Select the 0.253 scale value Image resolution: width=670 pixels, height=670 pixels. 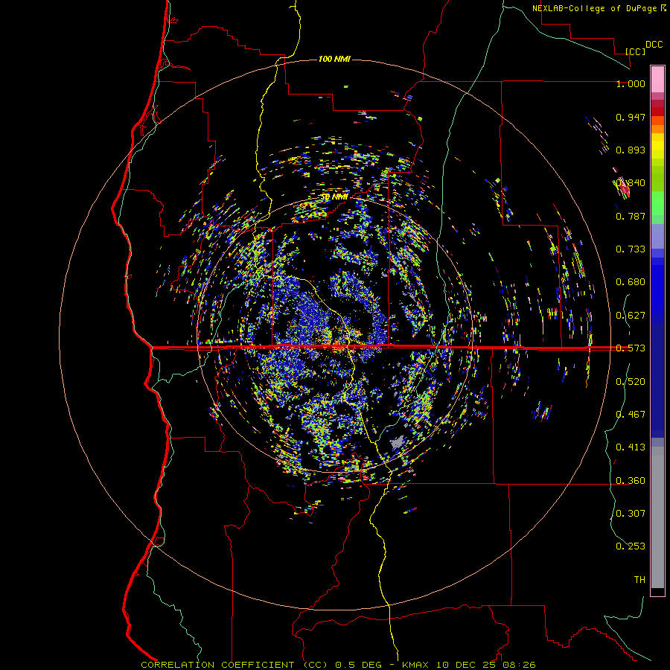coord(631,546)
